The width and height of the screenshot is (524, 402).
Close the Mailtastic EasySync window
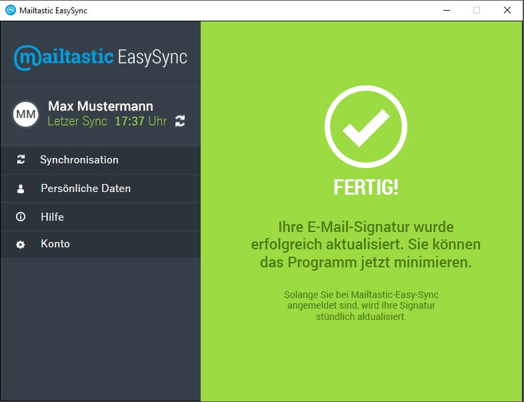coord(507,11)
